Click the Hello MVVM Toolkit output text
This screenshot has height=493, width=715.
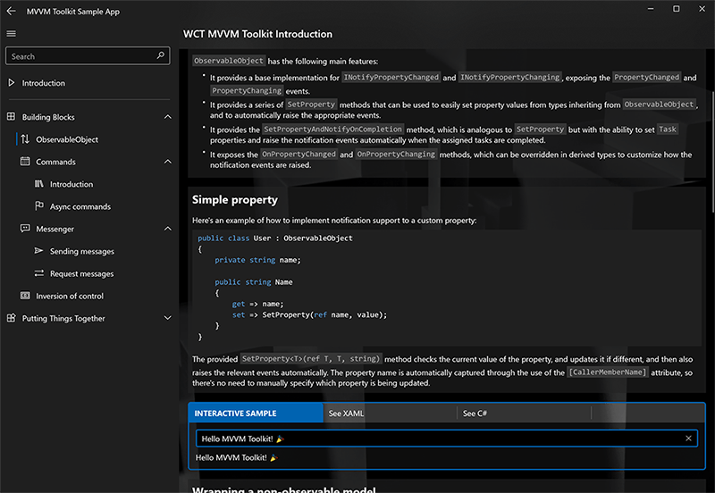236,457
